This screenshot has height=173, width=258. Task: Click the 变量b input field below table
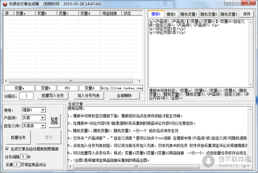(46, 88)
